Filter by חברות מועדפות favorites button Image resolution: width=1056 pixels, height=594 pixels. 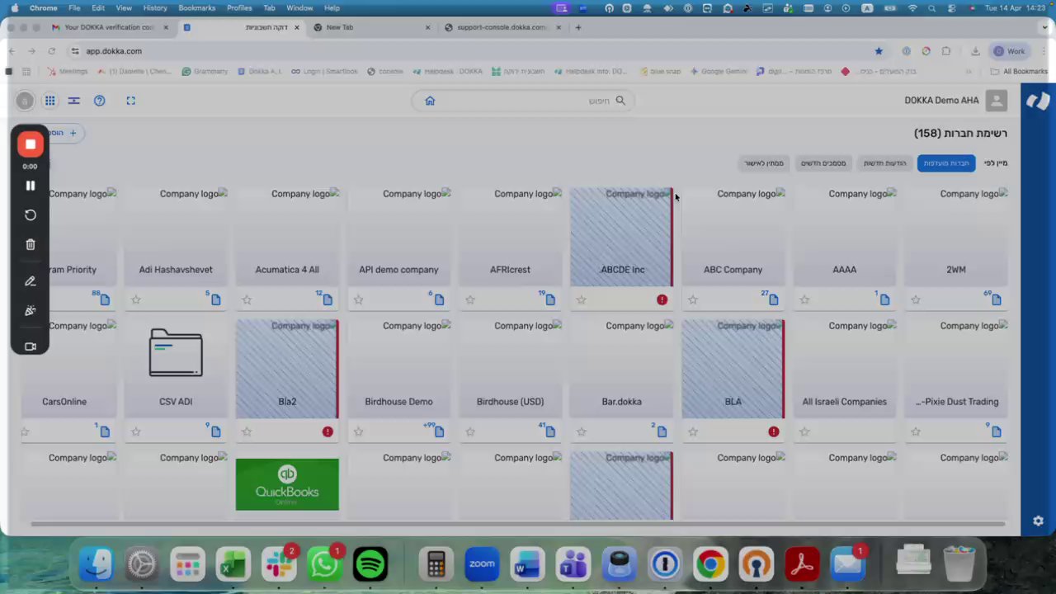point(946,163)
